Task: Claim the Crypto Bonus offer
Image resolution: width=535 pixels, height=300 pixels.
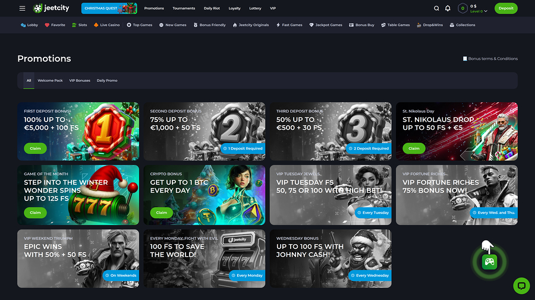Action: tap(161, 213)
